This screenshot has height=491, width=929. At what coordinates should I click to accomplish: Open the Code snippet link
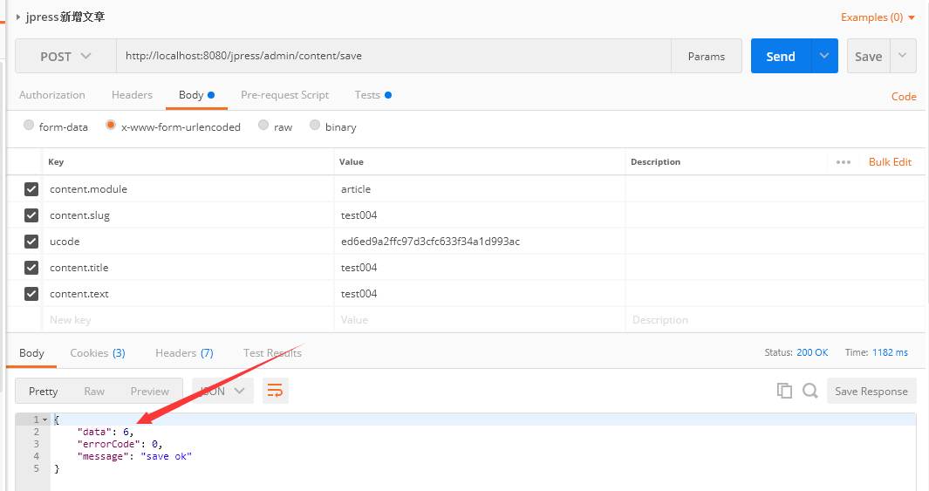tap(904, 97)
